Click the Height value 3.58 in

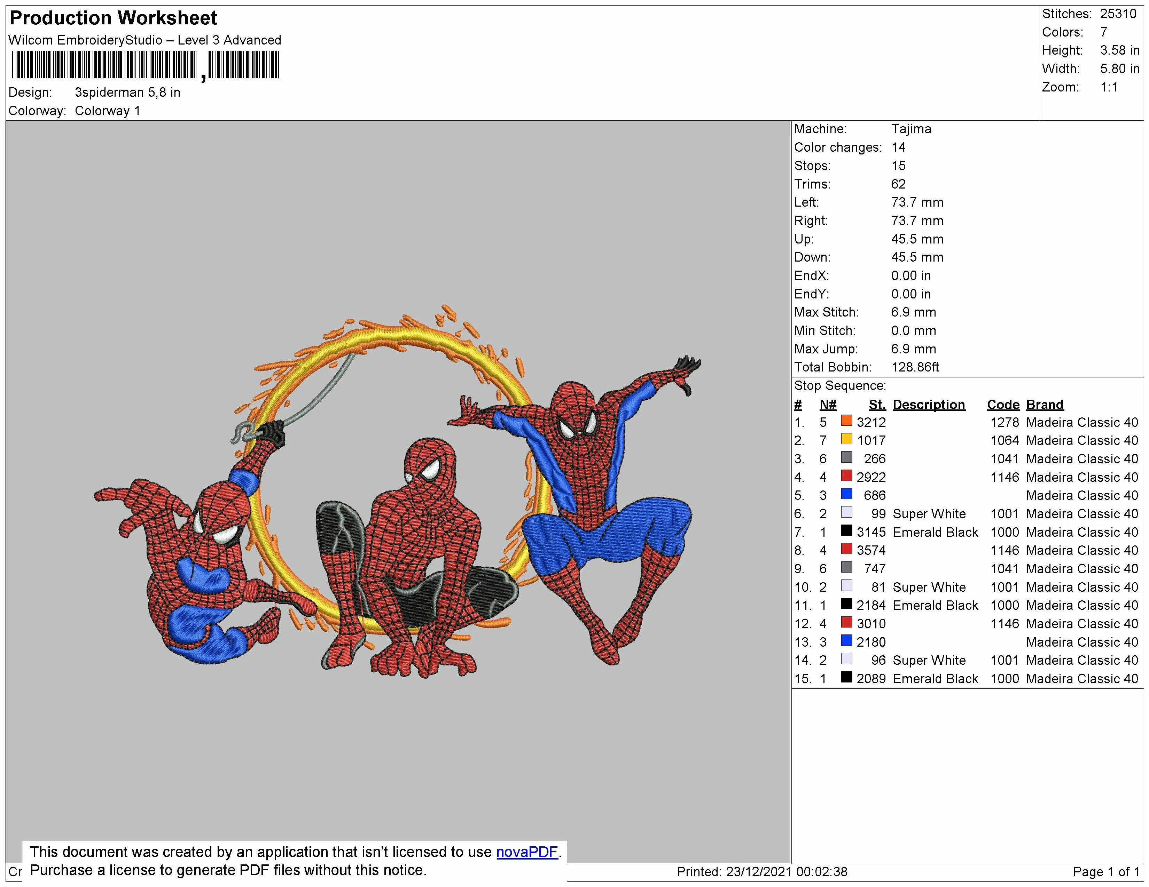(x=1119, y=50)
